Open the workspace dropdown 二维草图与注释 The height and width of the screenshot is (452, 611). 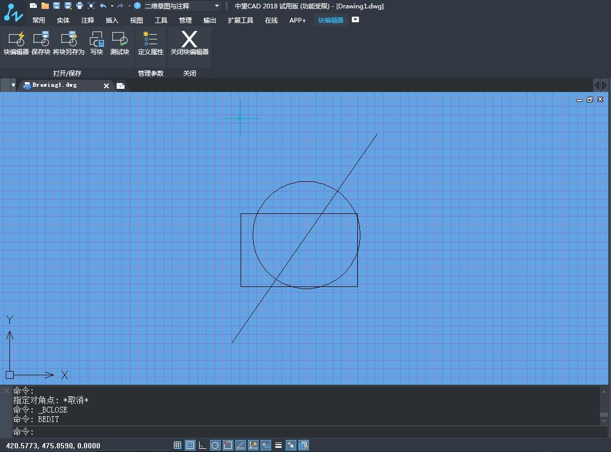182,6
